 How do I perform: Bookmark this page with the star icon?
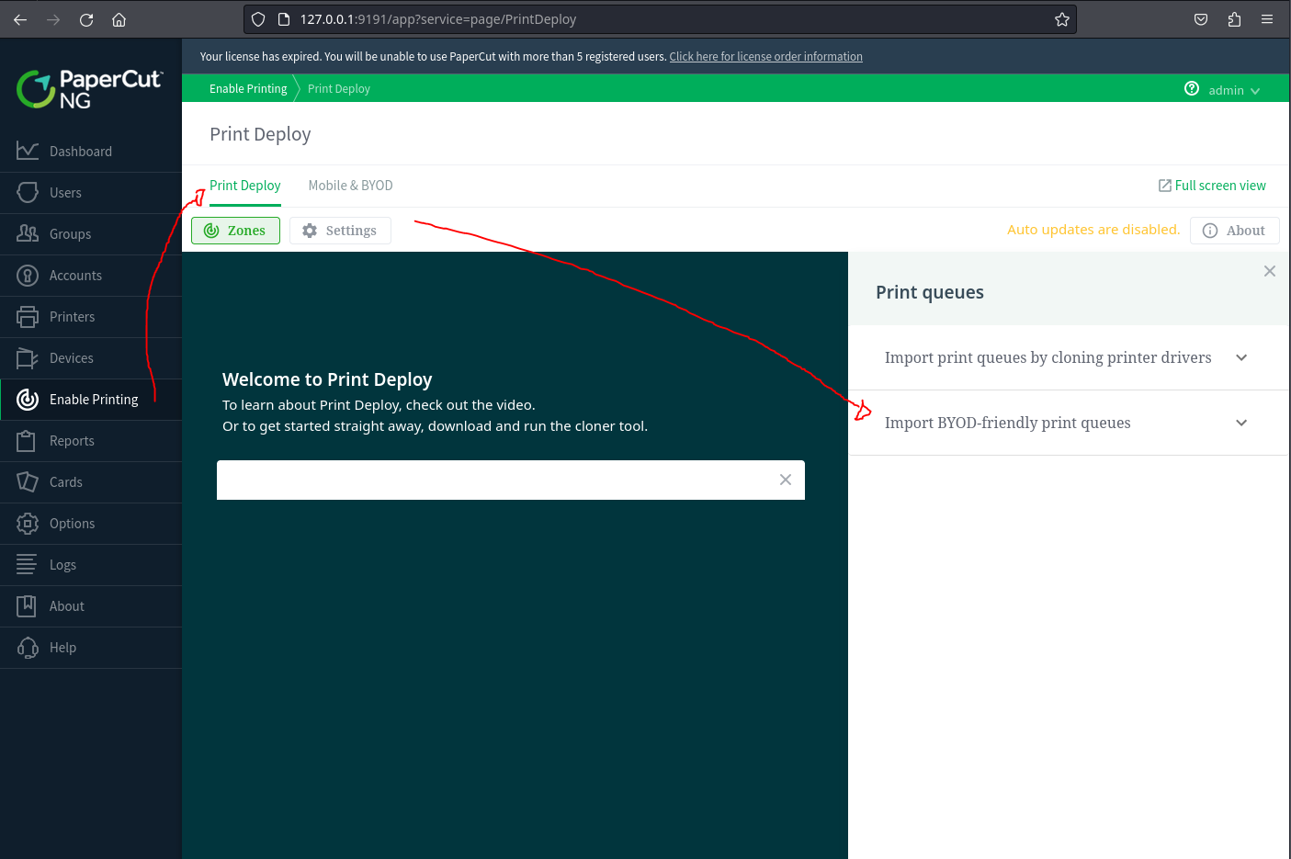(x=1062, y=19)
